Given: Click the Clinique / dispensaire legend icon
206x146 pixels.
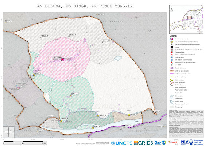Looking at the screenshot, I should tap(171, 55).
